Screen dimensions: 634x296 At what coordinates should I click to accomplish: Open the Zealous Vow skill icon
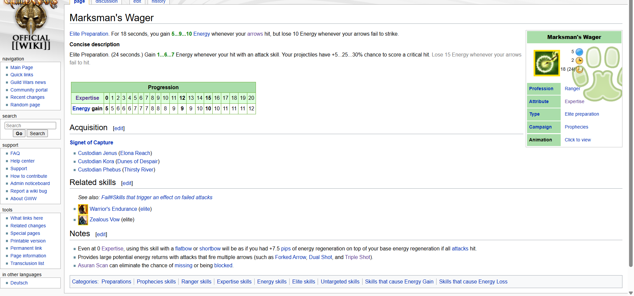(83, 220)
